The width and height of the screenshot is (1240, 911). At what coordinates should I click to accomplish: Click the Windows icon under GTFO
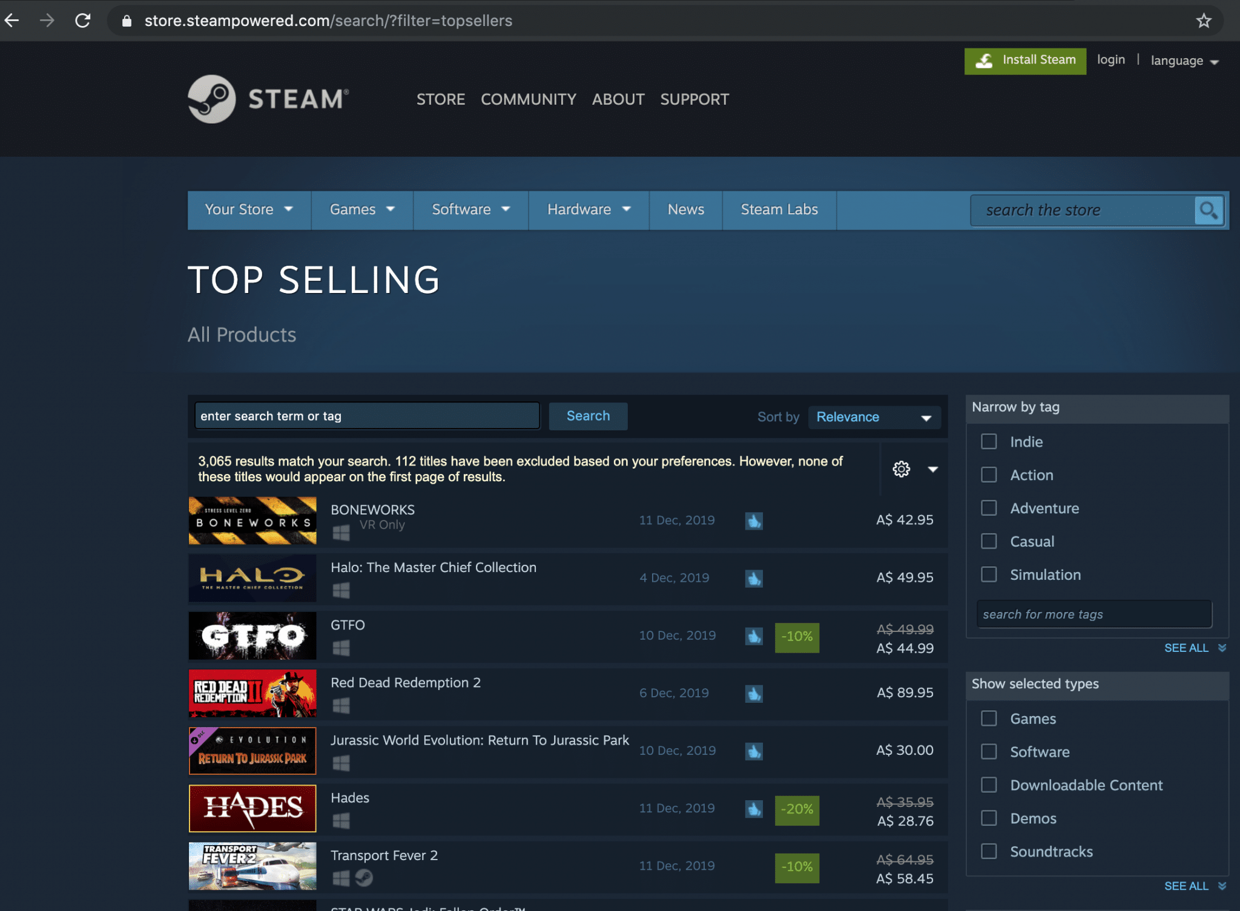[x=341, y=648]
